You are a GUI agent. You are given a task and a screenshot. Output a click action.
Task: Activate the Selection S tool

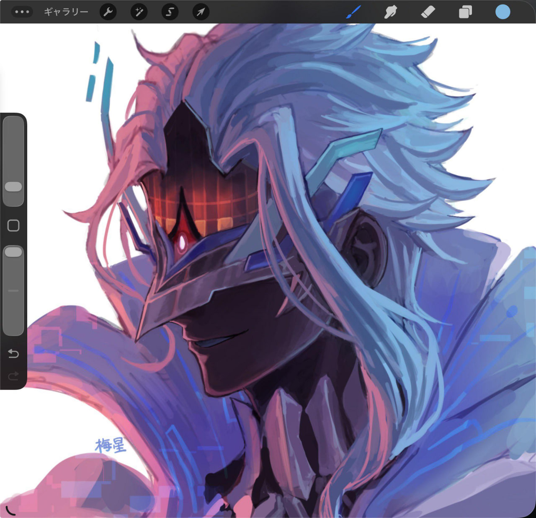[170, 12]
